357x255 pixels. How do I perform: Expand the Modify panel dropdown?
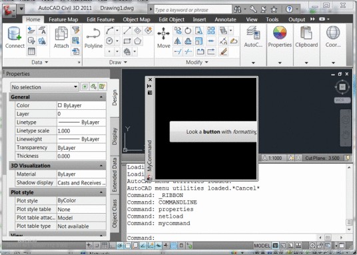coord(197,62)
